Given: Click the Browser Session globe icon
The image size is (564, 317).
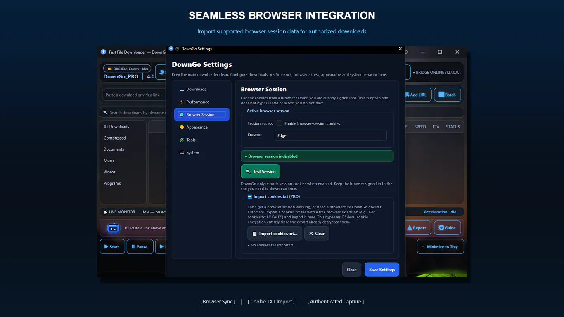Looking at the screenshot, I should (182, 115).
